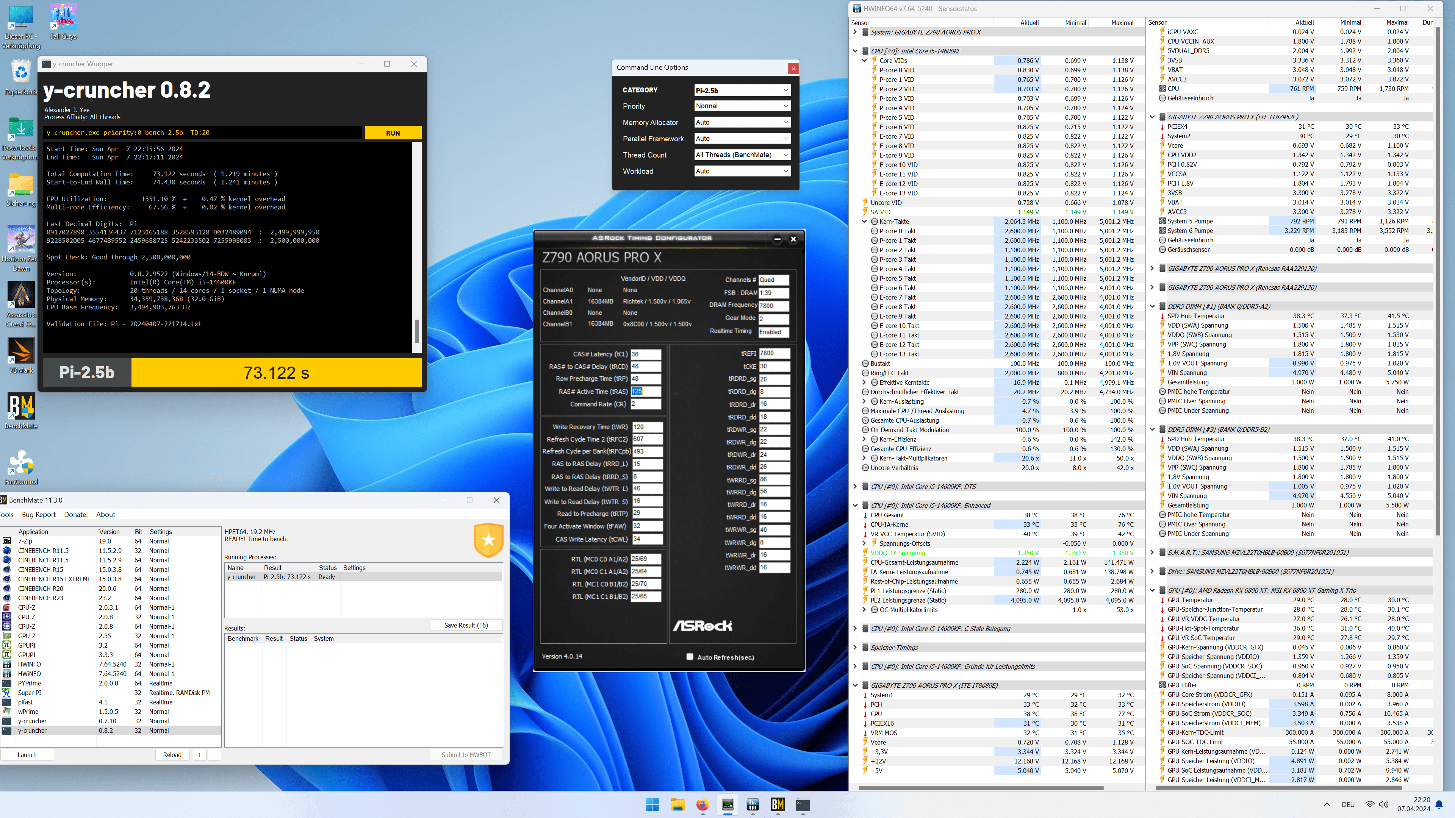
Task: Expand System GIGABYTE Z790 AORUS PRO X node
Action: tap(855, 32)
